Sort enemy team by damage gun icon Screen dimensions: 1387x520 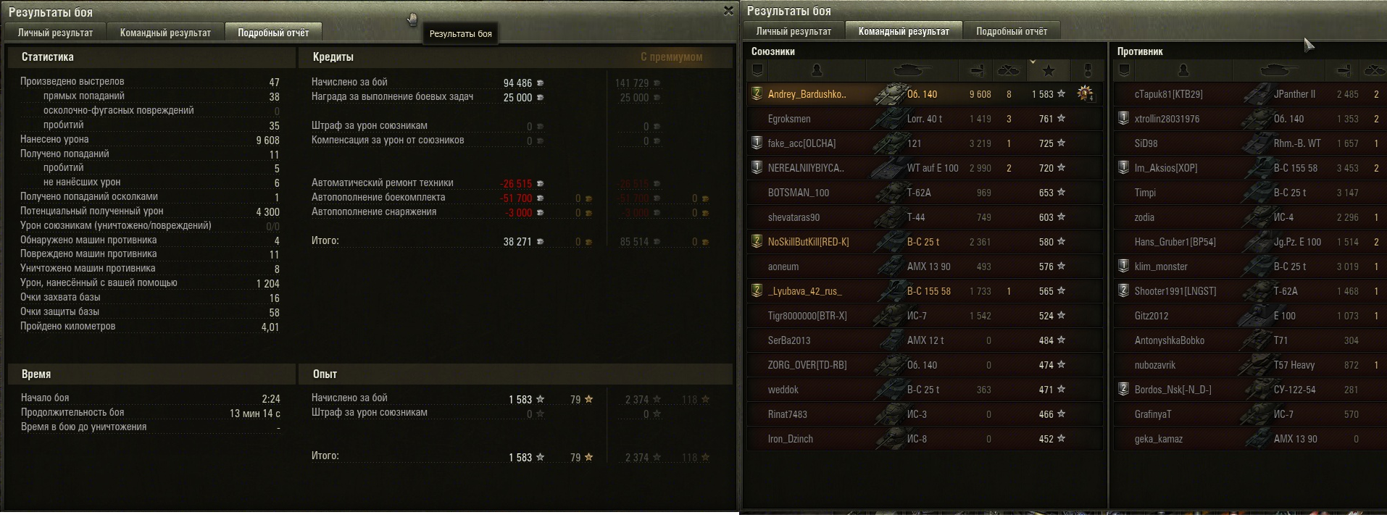pos(1344,70)
